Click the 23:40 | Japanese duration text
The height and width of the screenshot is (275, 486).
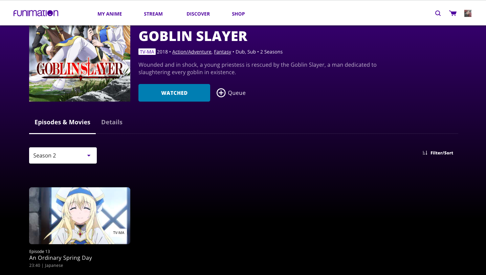[46, 266]
